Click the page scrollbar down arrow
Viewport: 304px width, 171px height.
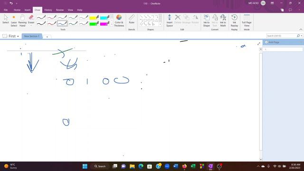[261, 160]
